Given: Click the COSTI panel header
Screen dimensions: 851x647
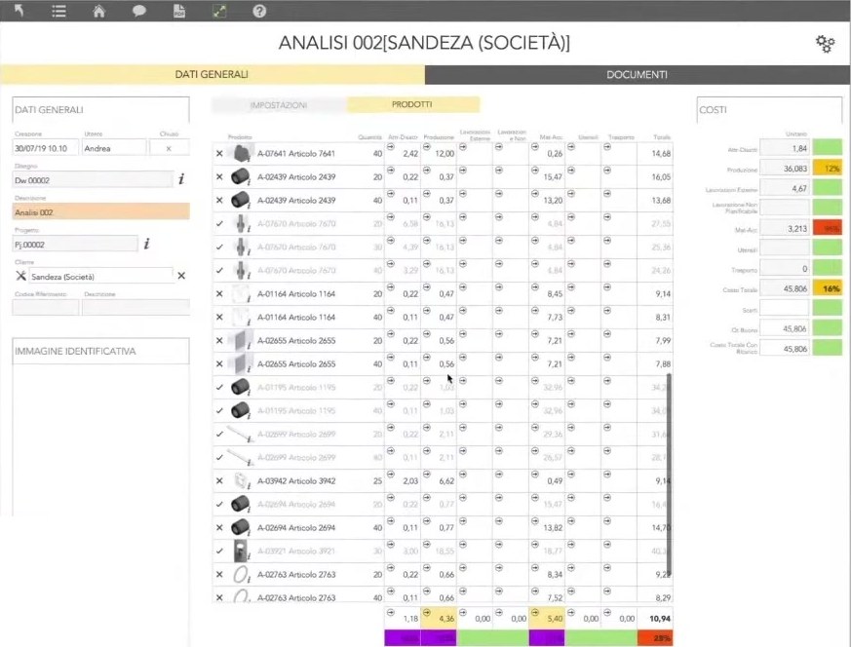Looking at the screenshot, I should click(769, 109).
